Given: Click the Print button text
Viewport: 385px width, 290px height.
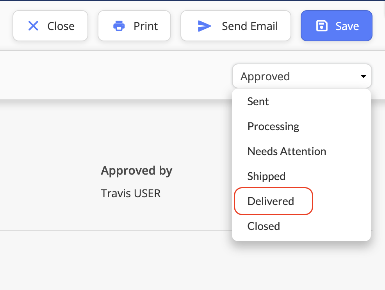Looking at the screenshot, I should (146, 26).
